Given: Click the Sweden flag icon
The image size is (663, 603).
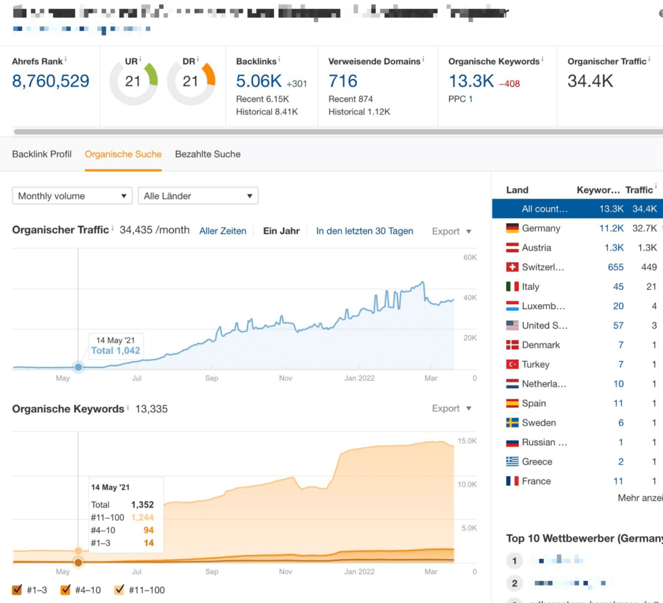Looking at the screenshot, I should (512, 422).
